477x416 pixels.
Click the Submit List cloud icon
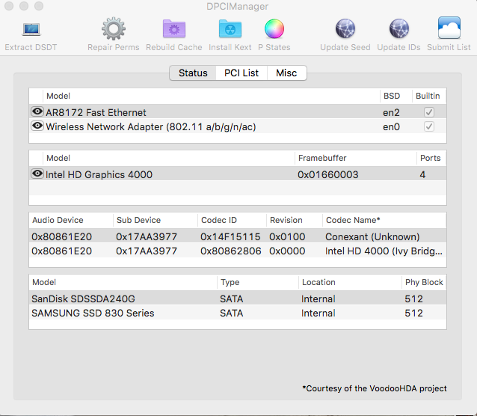pos(449,30)
